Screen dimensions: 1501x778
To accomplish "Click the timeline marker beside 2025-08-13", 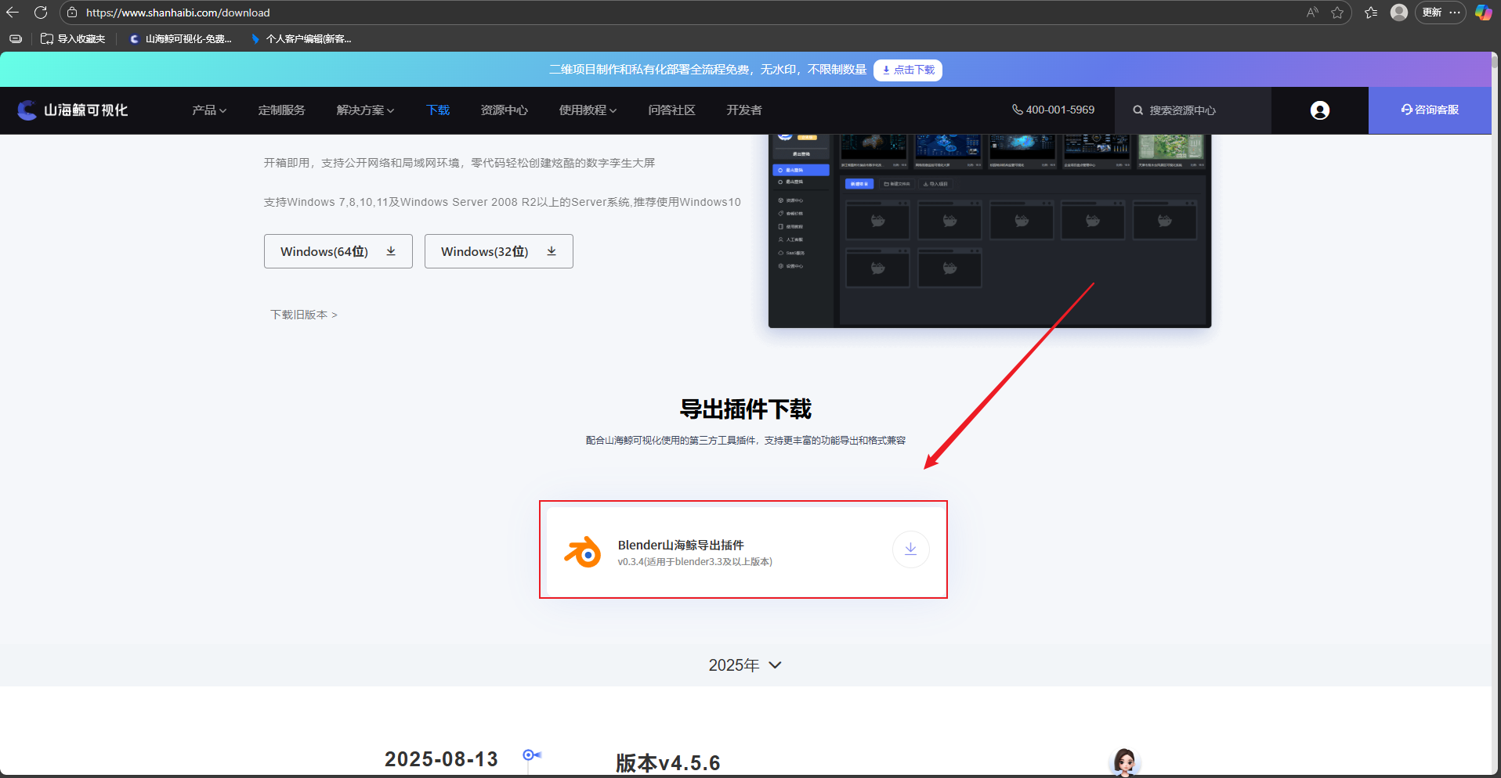I will 532,755.
